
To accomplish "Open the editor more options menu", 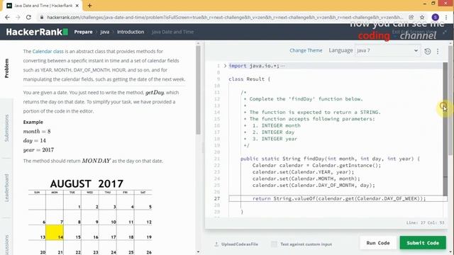I will pyautogui.click(x=438, y=51).
